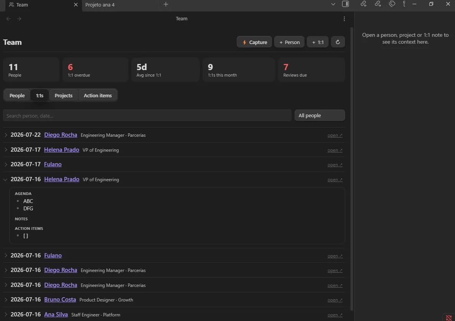
Task: Click the ACTION ITEMS section heading
Action: [x=29, y=228]
